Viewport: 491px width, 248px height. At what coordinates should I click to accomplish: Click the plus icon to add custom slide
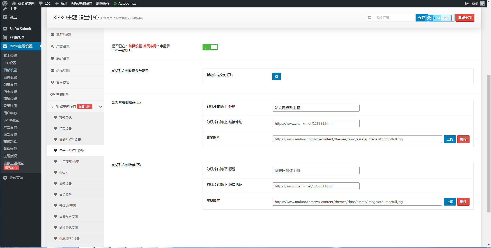point(276,76)
